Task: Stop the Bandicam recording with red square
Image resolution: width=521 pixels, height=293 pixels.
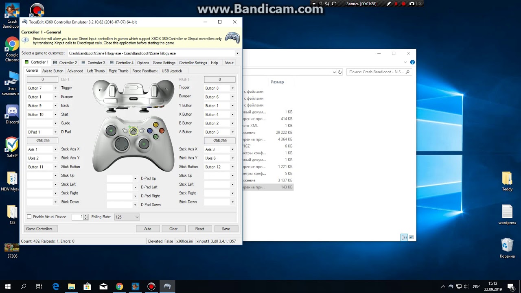Action: pos(404,4)
